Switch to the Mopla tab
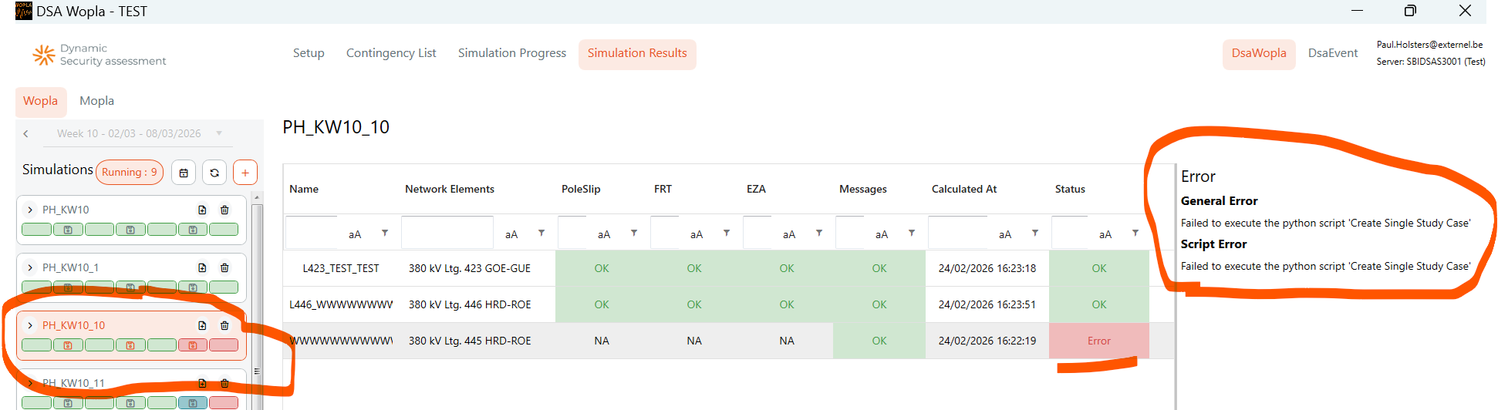The image size is (1498, 410). tap(96, 101)
